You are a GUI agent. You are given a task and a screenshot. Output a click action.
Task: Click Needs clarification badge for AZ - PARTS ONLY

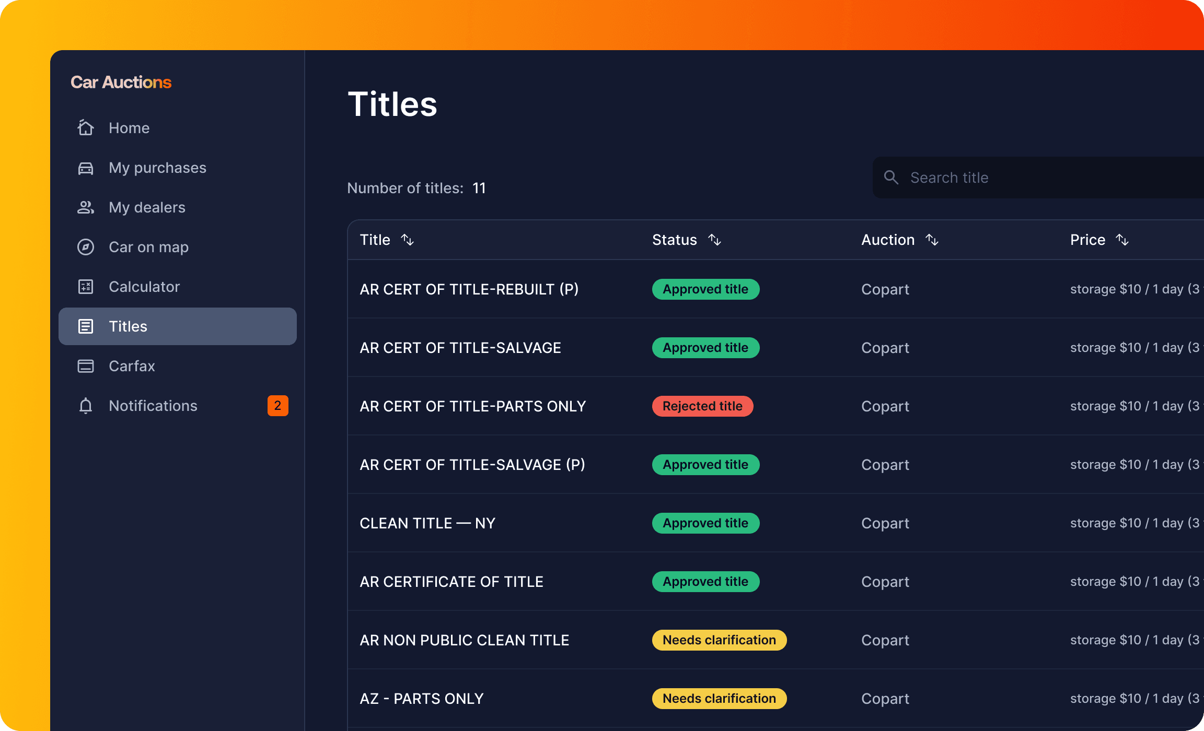click(x=719, y=699)
